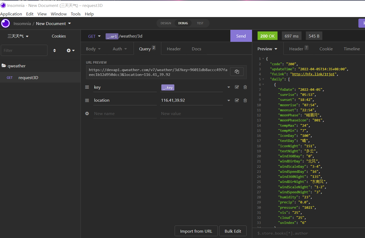Click drag handle of key row
The height and width of the screenshot is (238, 365).
pos(87,87)
